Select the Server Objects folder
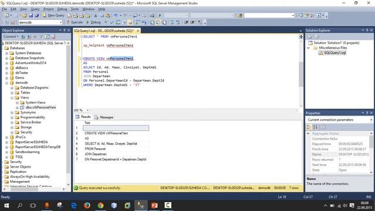The height and width of the screenshot is (211, 375). (x=21, y=167)
